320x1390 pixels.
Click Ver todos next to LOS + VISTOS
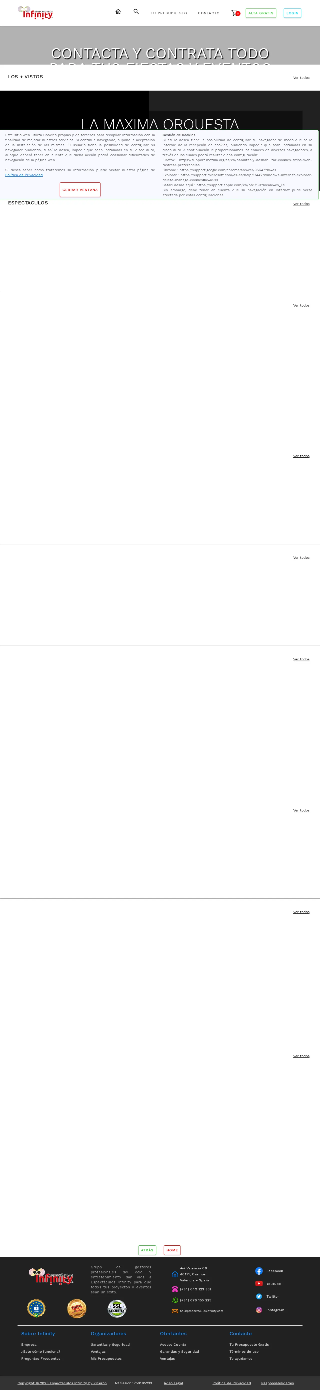point(301,78)
